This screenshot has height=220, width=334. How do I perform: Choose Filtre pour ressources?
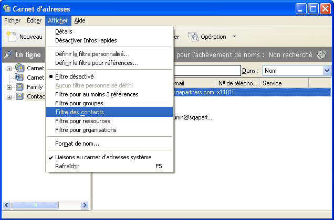pyautogui.click(x=109, y=121)
